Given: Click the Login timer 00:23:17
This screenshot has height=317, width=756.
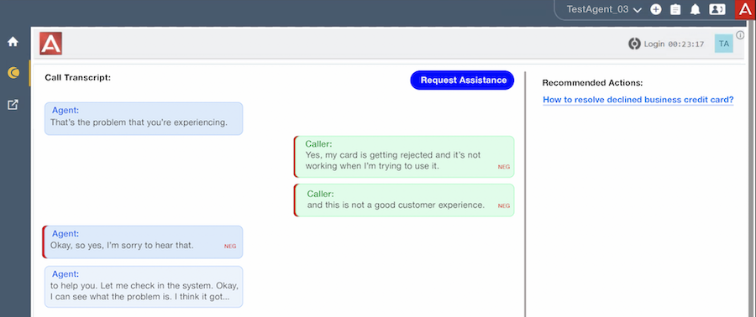Looking at the screenshot, I should pyautogui.click(x=686, y=44).
